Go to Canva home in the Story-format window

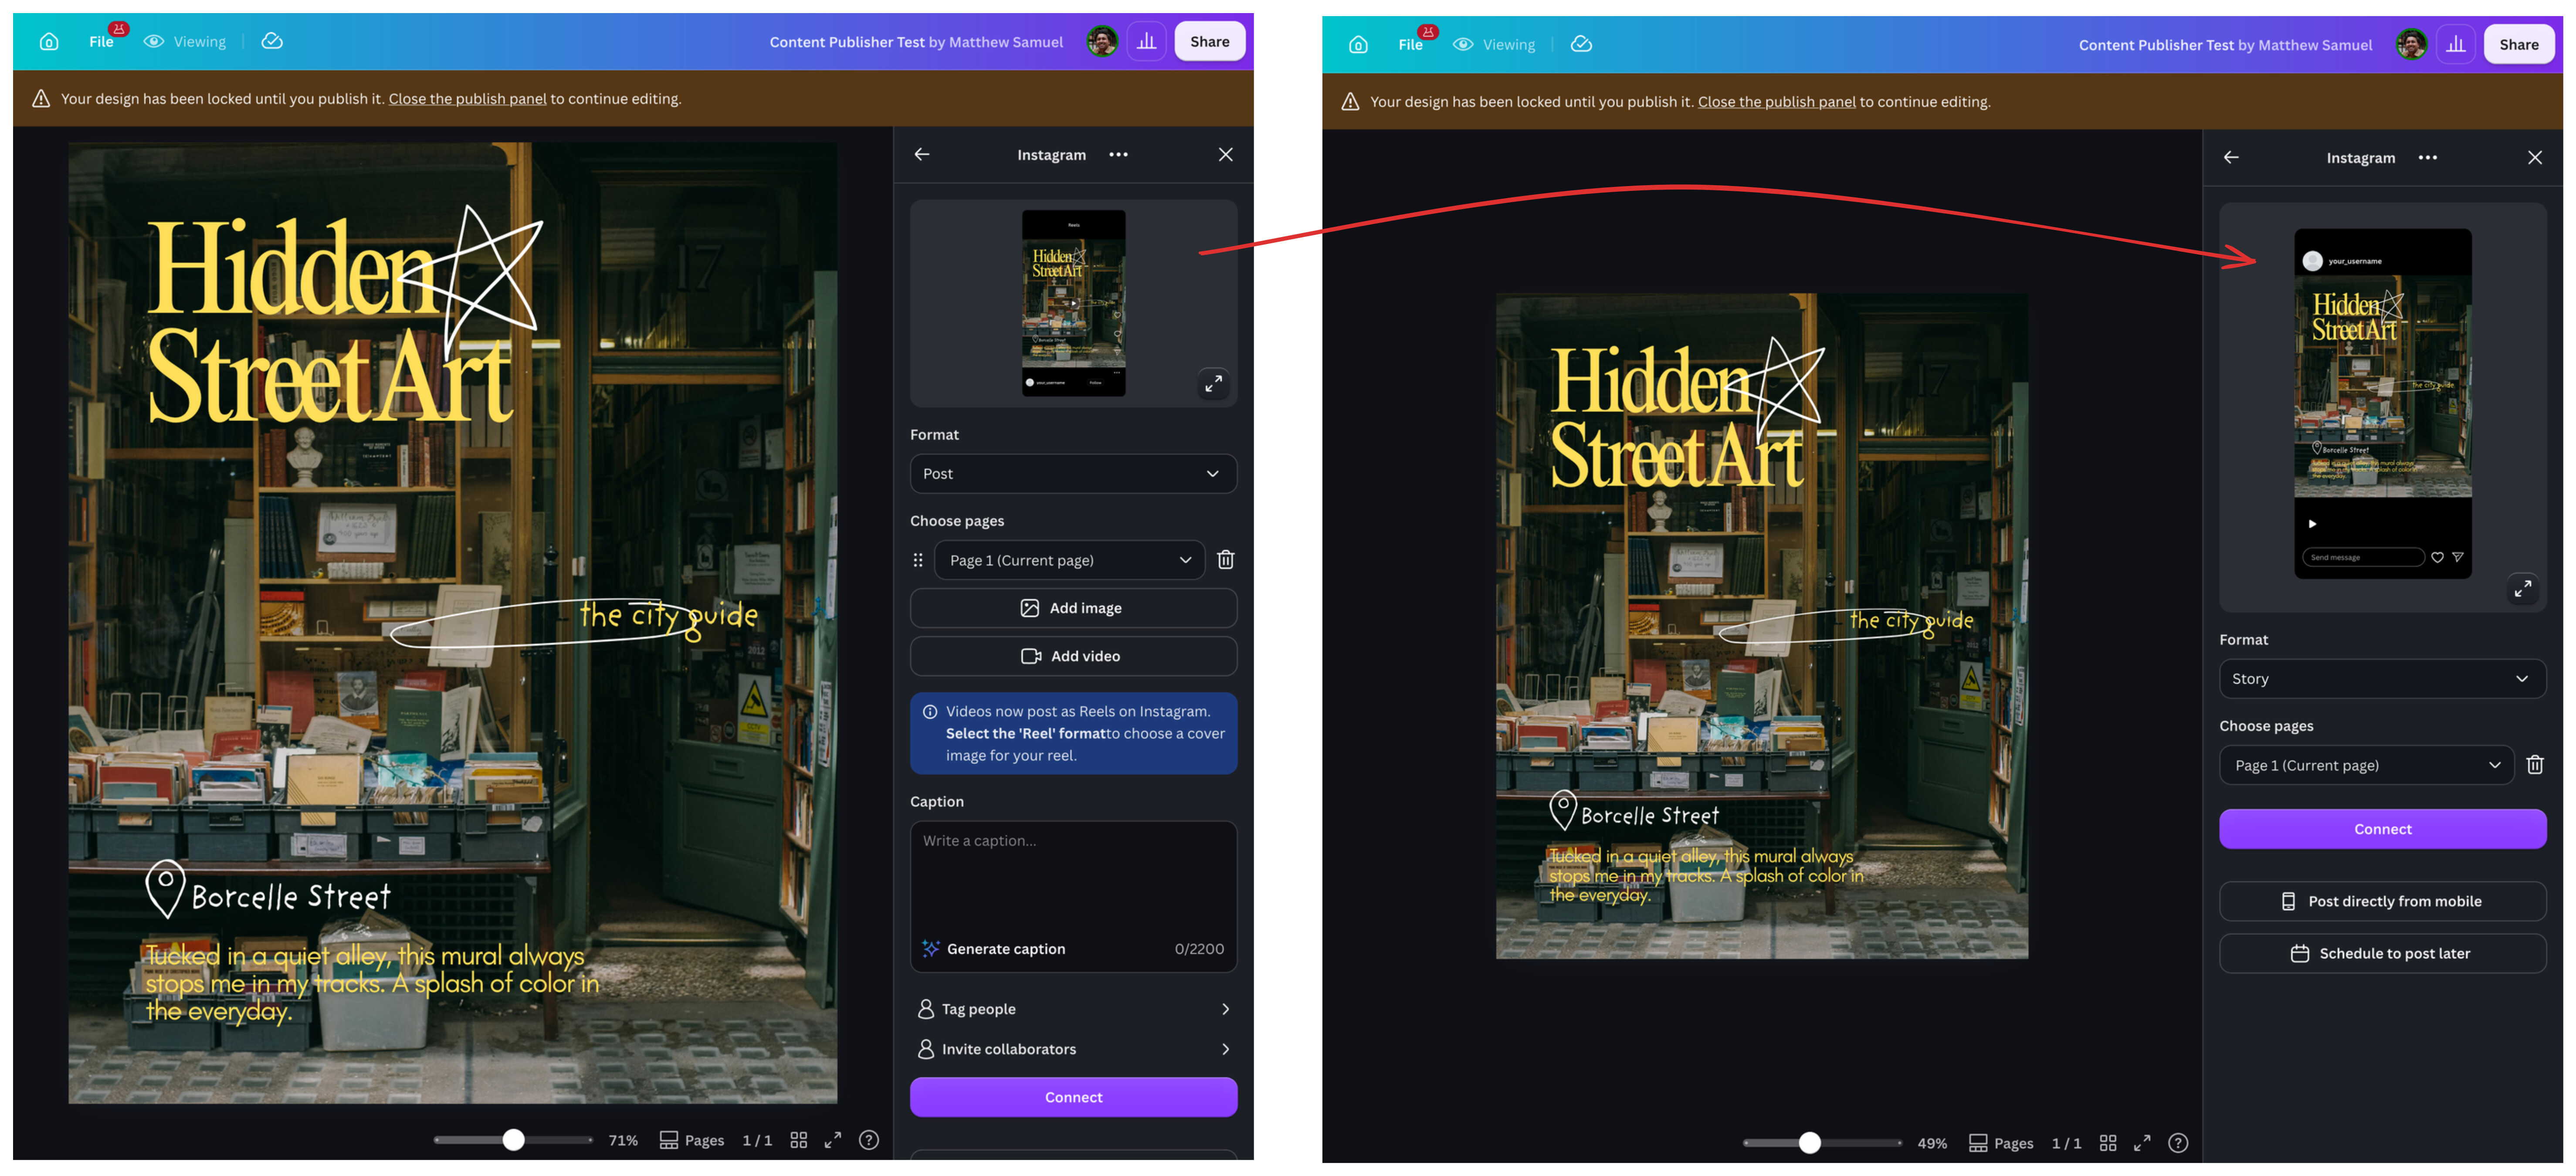(1358, 45)
